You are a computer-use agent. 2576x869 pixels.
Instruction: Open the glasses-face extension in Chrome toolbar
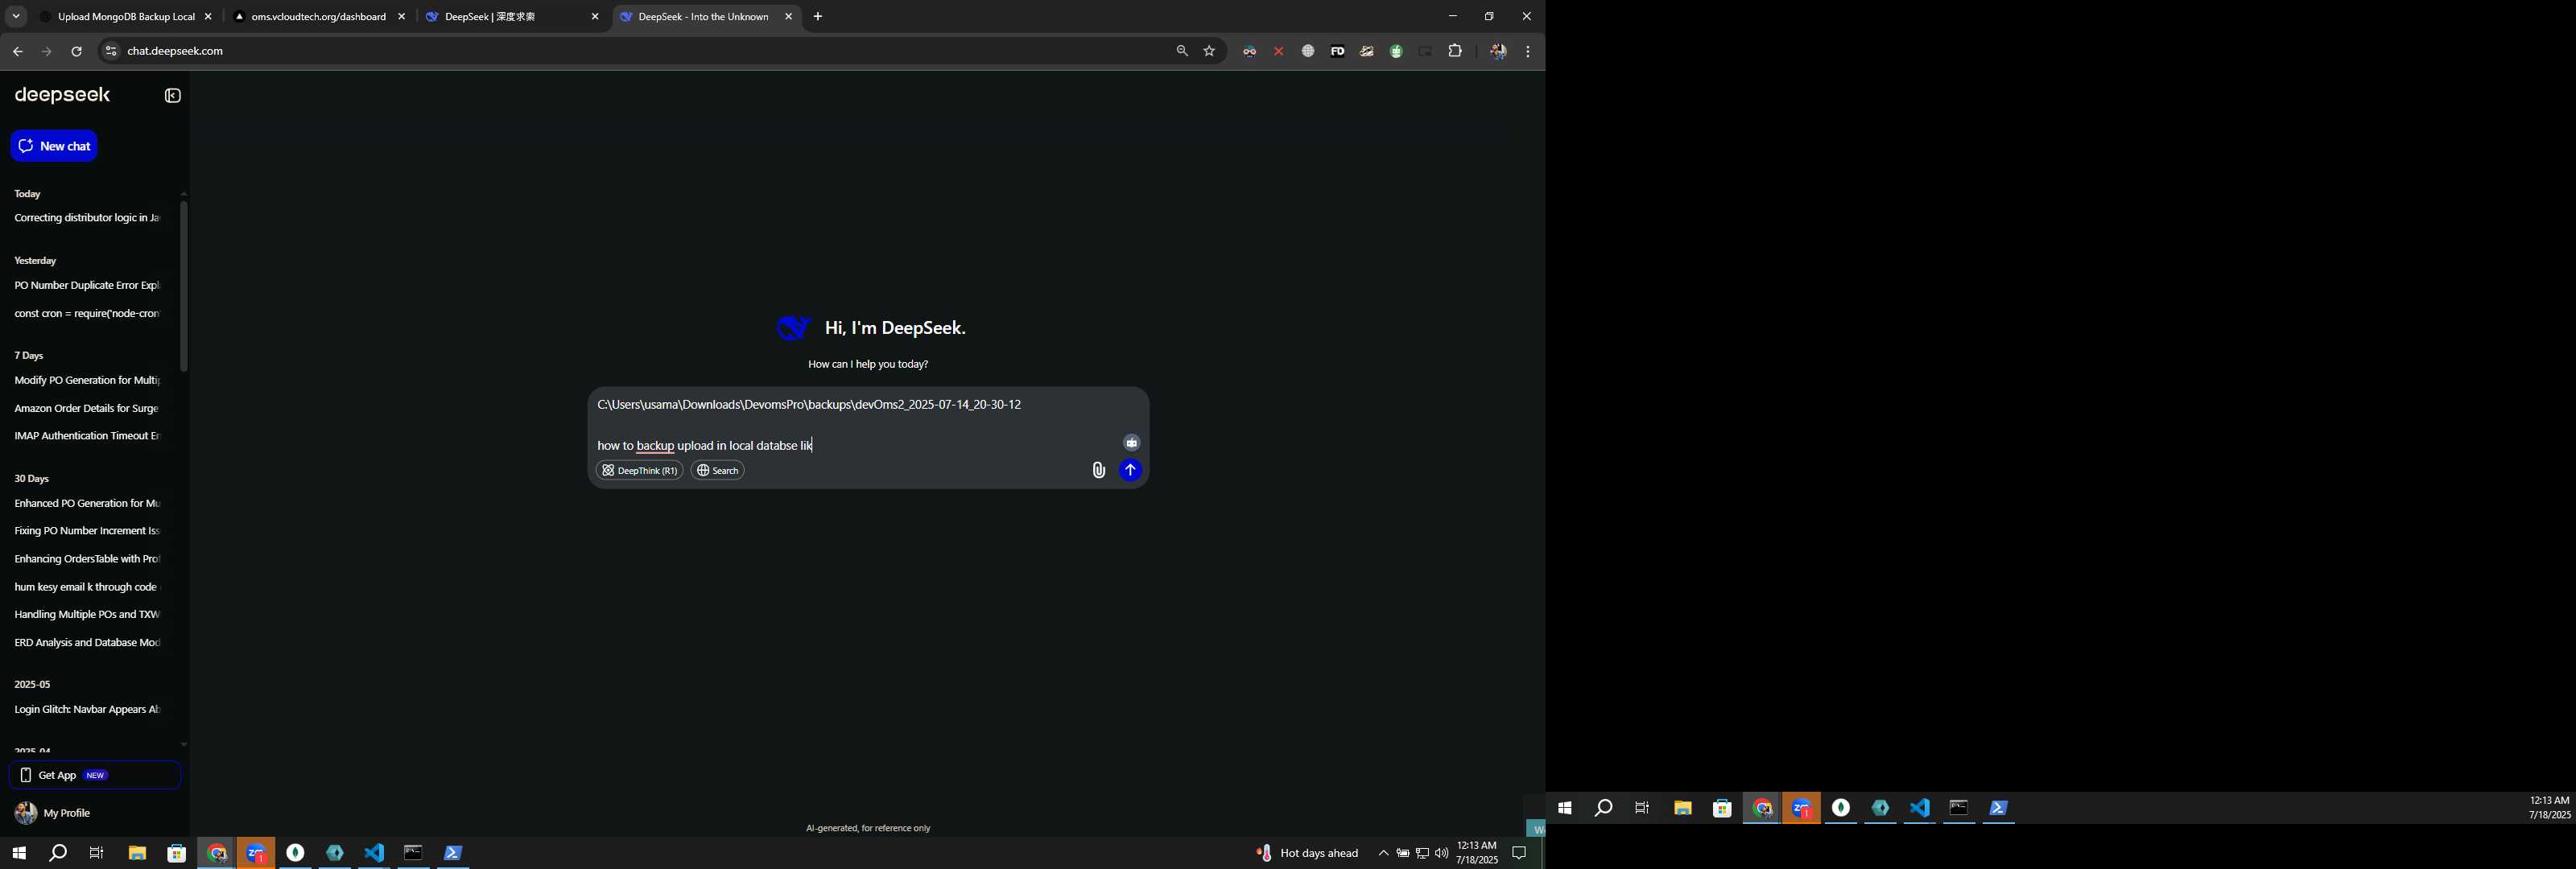point(1249,51)
